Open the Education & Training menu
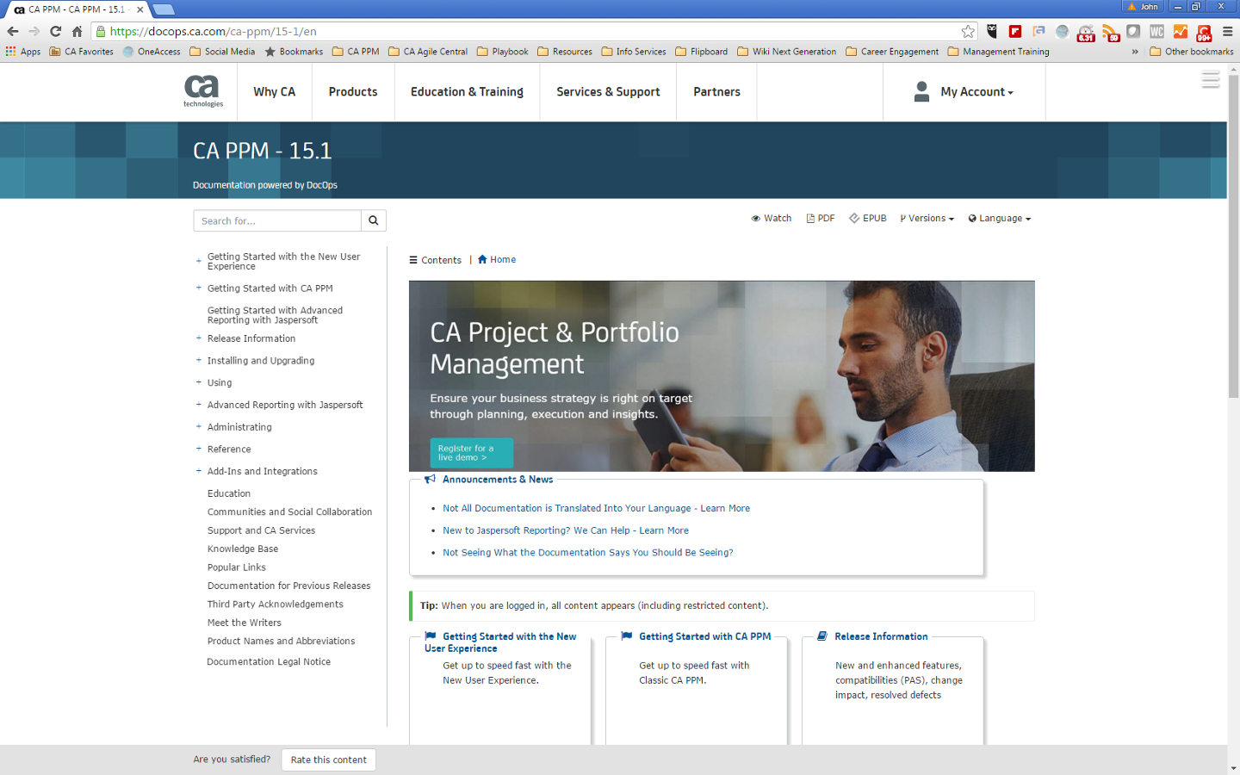Viewport: 1240px width, 775px height. click(x=467, y=92)
